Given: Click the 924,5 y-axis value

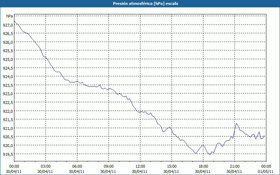Looking at the screenshot, I should click(8, 68).
